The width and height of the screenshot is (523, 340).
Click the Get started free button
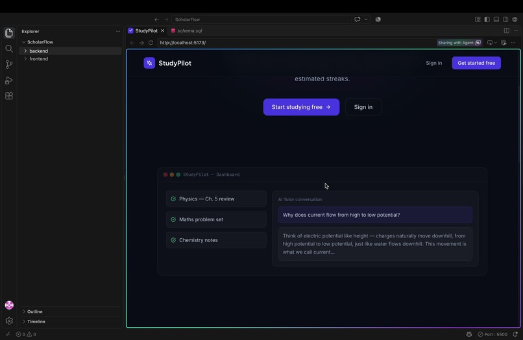(x=476, y=63)
